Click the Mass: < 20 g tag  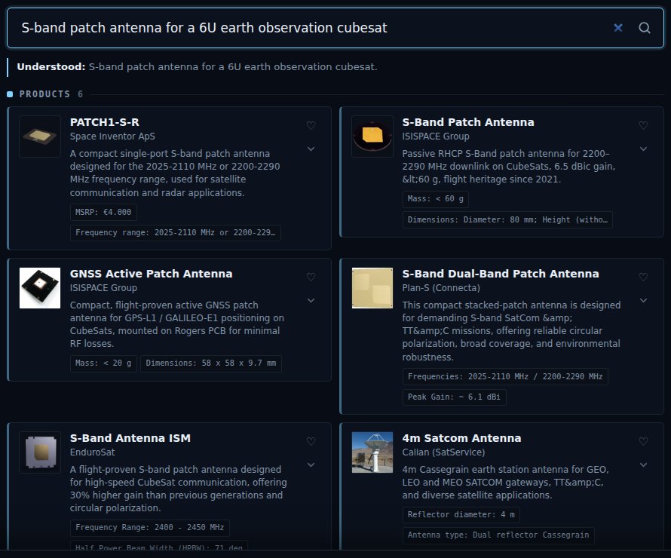pos(103,363)
